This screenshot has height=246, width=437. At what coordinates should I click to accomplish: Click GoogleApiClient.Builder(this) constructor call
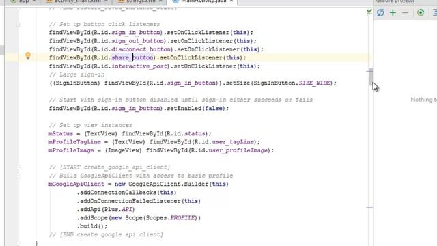(178, 184)
